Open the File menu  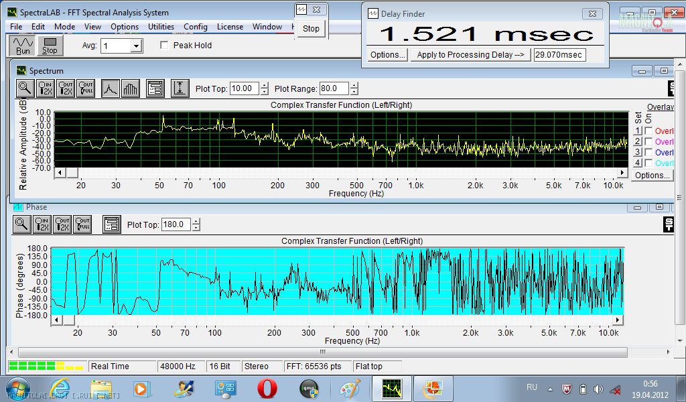16,27
